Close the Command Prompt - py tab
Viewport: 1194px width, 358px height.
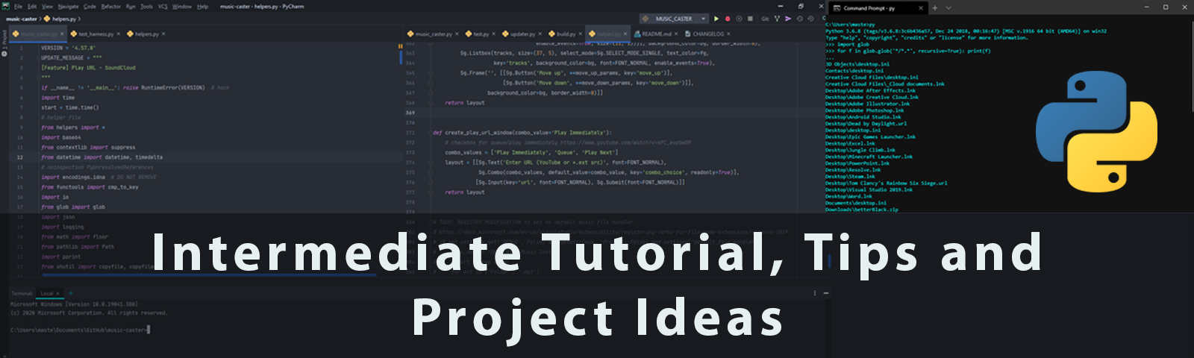point(921,8)
